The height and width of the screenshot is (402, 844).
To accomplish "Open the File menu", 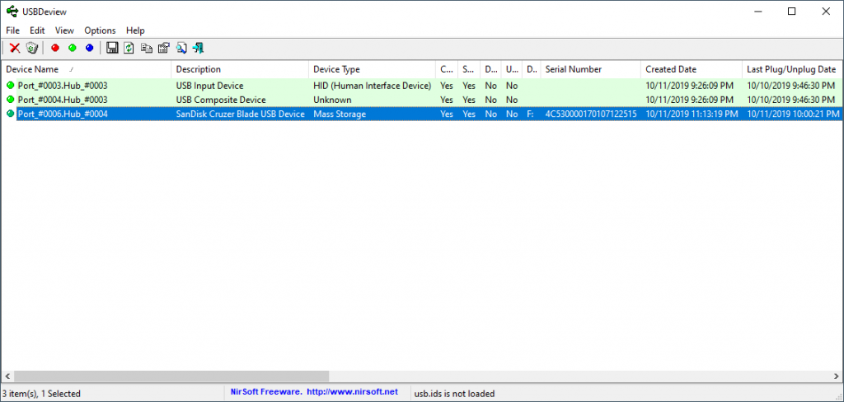I will [x=12, y=30].
